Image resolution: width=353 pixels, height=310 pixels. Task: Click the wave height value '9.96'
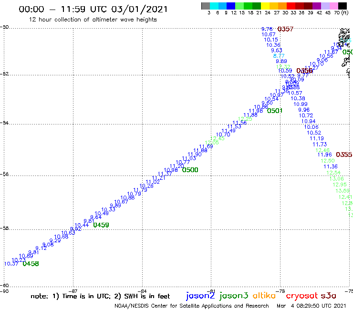click(x=304, y=110)
